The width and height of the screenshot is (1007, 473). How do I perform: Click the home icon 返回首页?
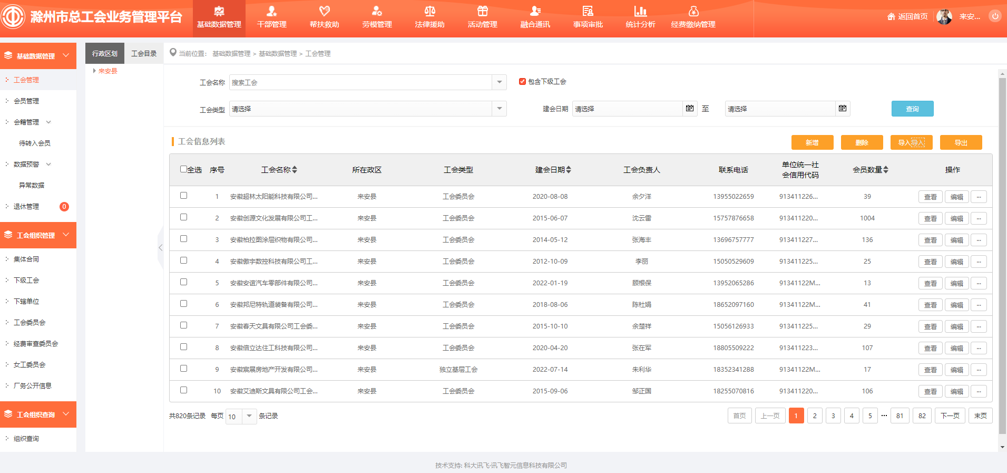(x=891, y=16)
